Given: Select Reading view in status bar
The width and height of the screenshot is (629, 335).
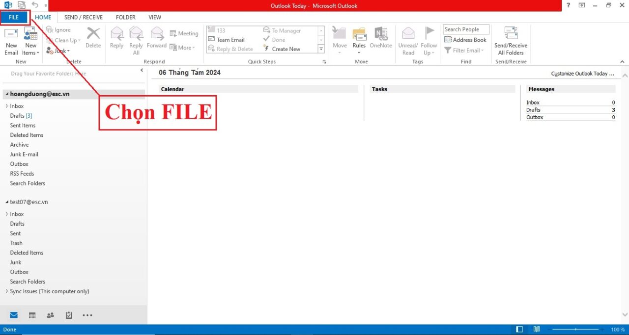Looking at the screenshot, I should pyautogui.click(x=537, y=330).
